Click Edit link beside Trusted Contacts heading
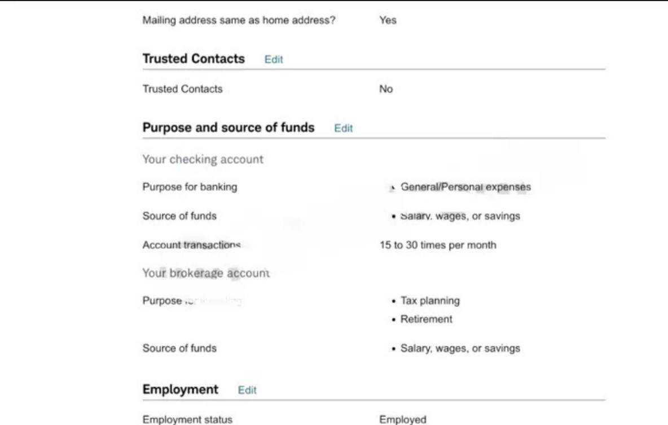 point(274,59)
